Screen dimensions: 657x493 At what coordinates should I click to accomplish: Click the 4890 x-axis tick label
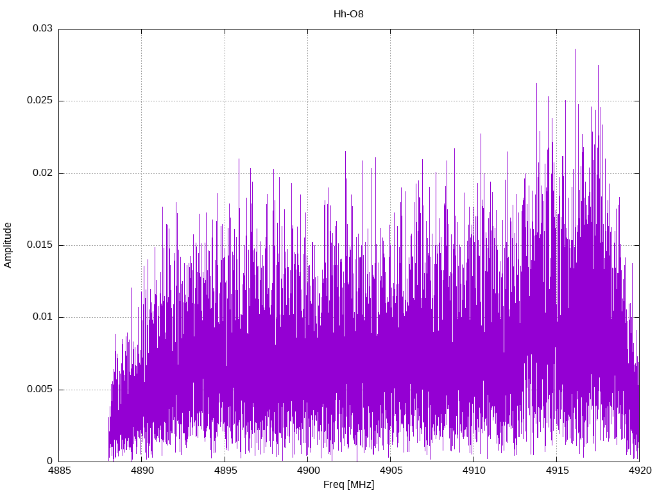[142, 471]
